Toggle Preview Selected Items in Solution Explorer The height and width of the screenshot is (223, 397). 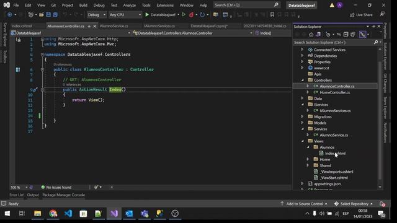(x=363, y=35)
